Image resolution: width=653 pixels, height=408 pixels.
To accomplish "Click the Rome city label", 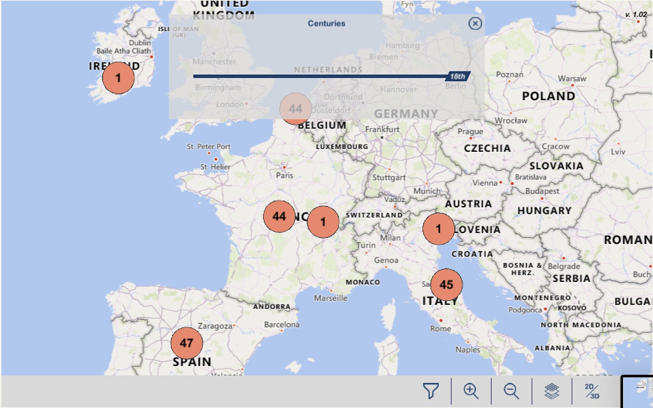I will pyautogui.click(x=441, y=328).
